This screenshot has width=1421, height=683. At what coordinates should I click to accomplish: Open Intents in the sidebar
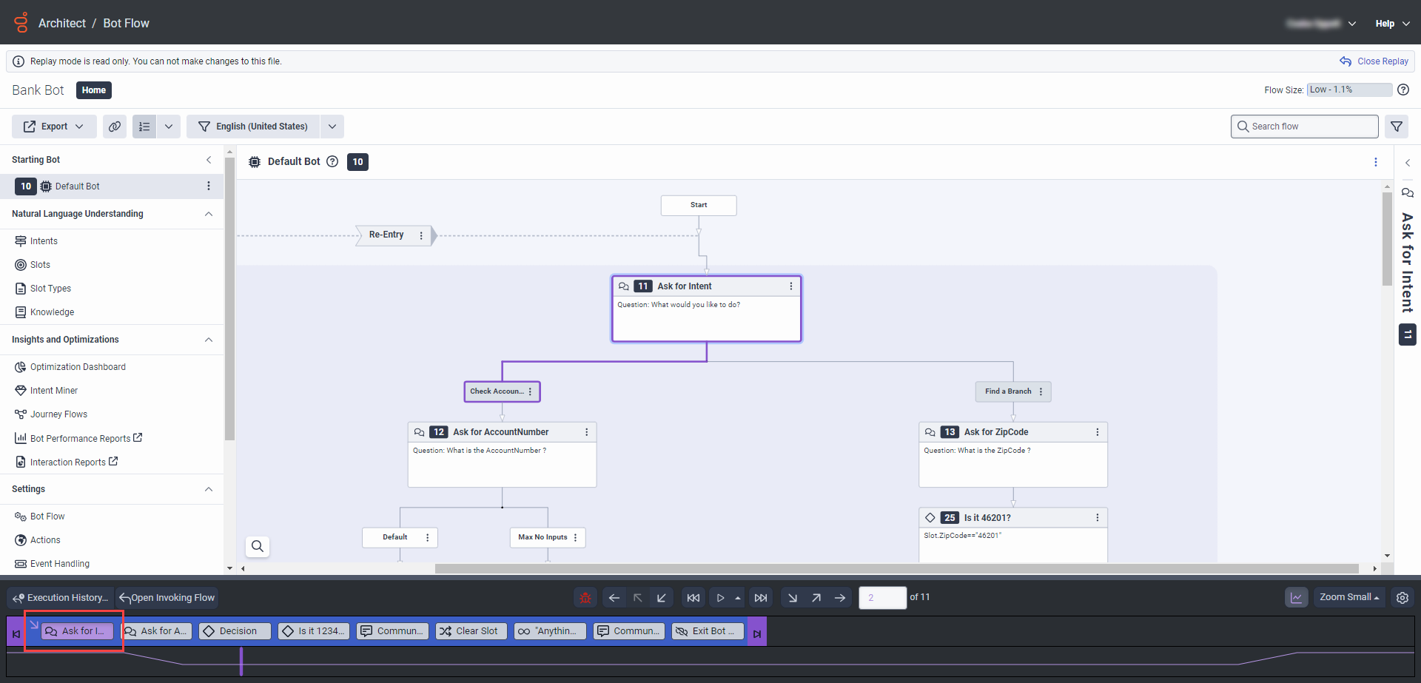click(x=44, y=241)
